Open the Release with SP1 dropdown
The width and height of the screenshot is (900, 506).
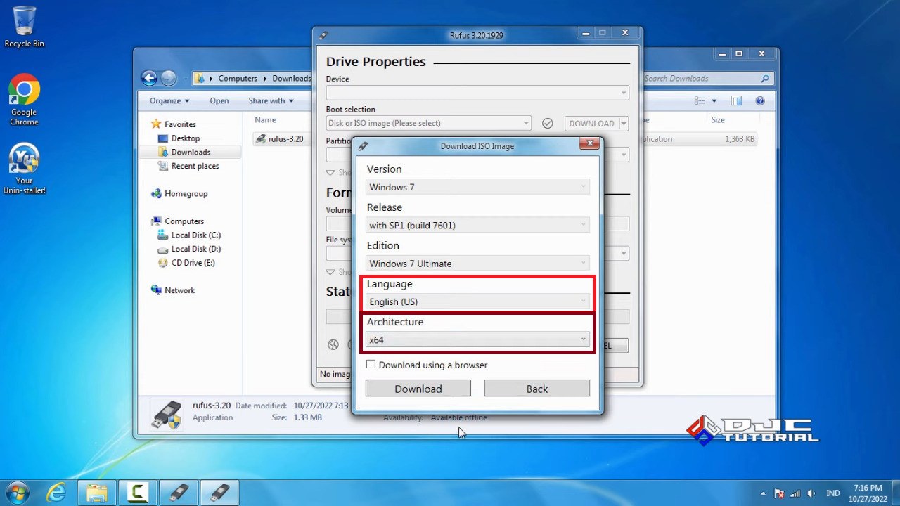477,226
